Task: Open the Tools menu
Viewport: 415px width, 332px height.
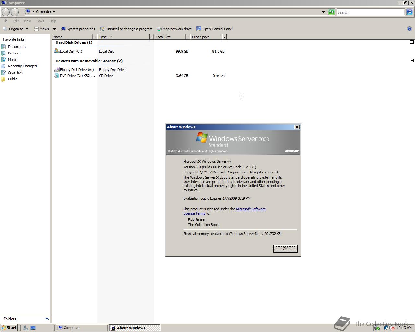Action: click(40, 21)
